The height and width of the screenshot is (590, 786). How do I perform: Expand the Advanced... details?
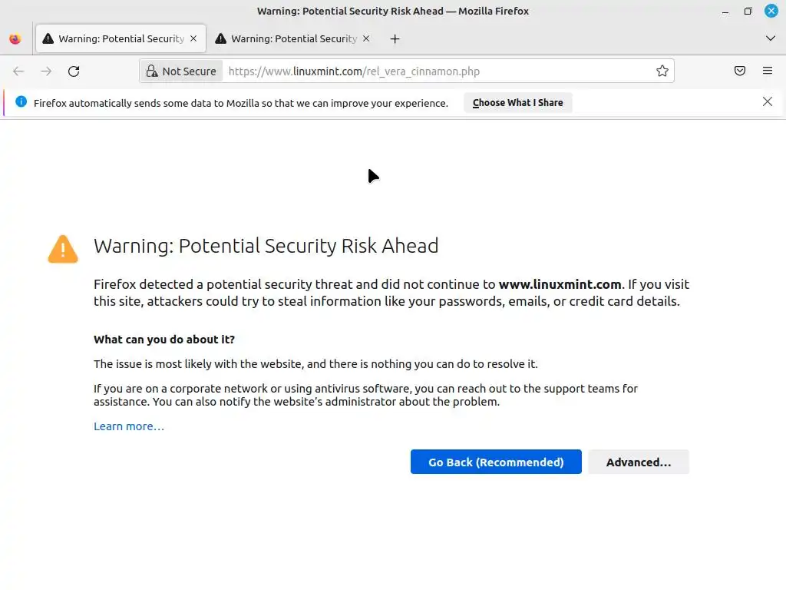click(638, 462)
